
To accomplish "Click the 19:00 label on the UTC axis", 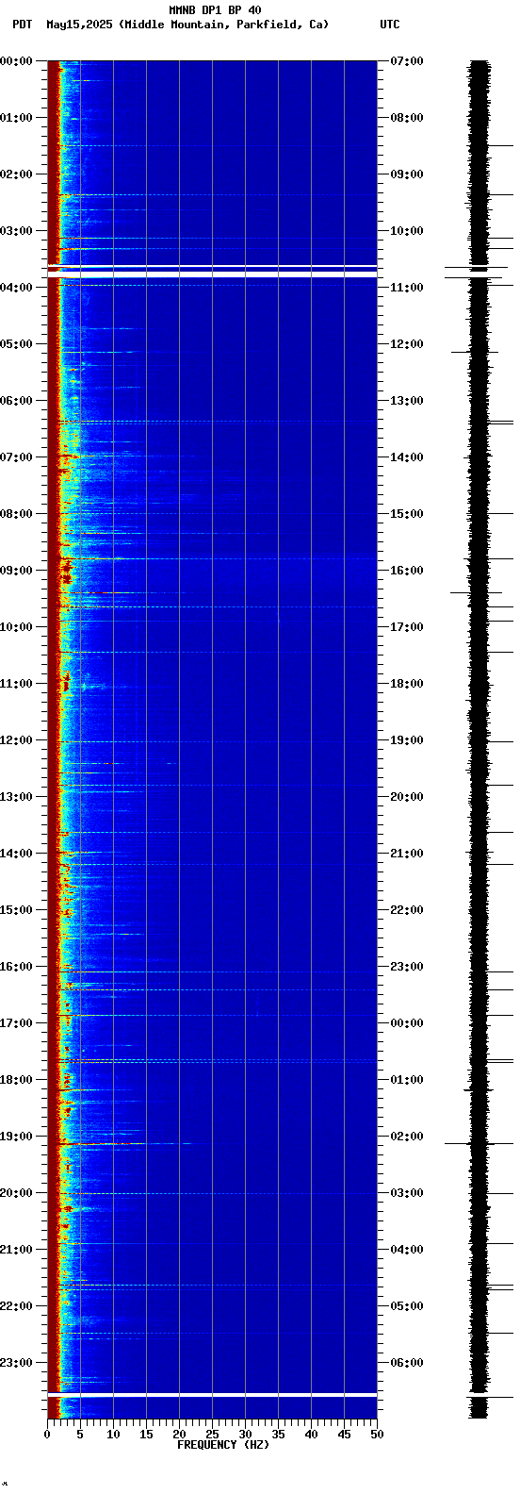I will [406, 740].
